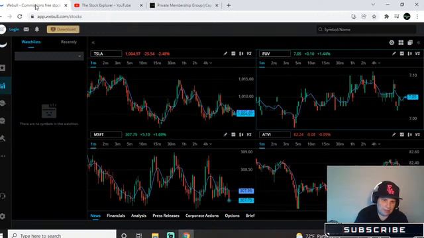Click VS compare icon on the MSFT chart
Viewport: 424px width, 238px height.
(x=249, y=134)
